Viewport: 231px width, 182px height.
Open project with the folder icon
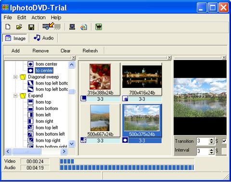click(19, 27)
